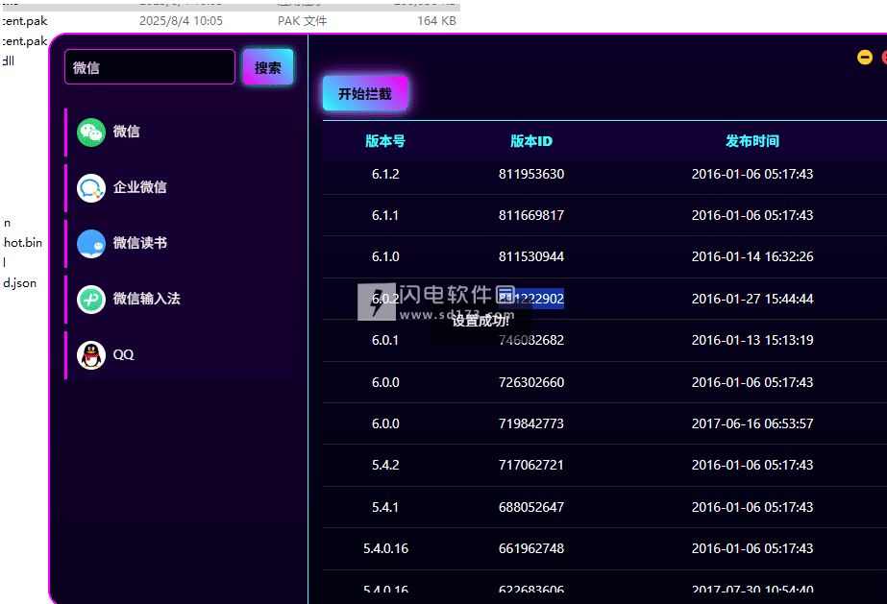Screen dimensions: 887x604
Task: Click version ID 726302660
Action: 531,382
